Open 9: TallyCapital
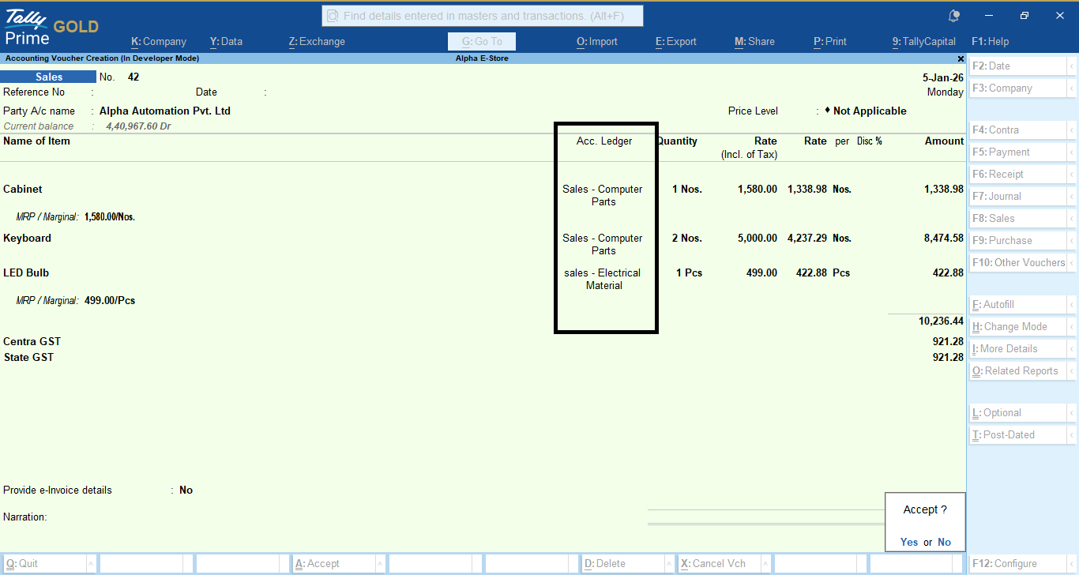 coord(923,42)
